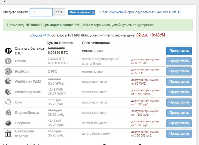Click the 'от 5 PFC' minimum note
The image size is (199, 145).
point(137,73)
